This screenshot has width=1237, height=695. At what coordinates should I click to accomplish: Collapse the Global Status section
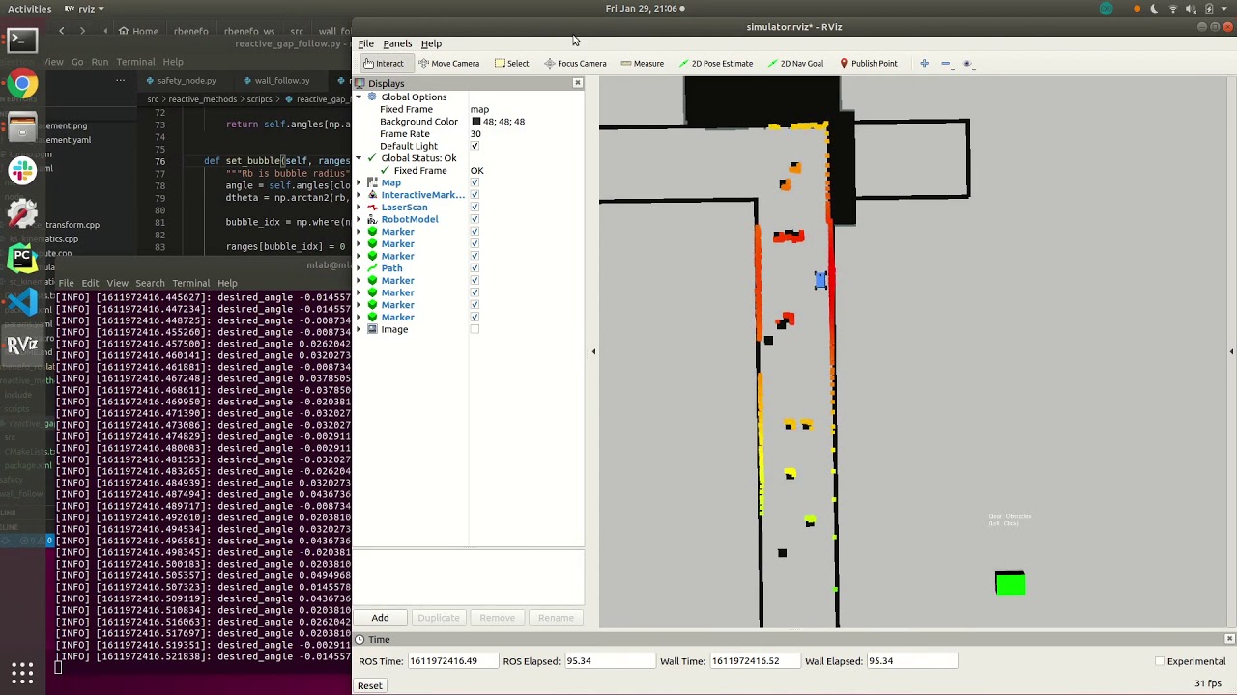(x=359, y=158)
